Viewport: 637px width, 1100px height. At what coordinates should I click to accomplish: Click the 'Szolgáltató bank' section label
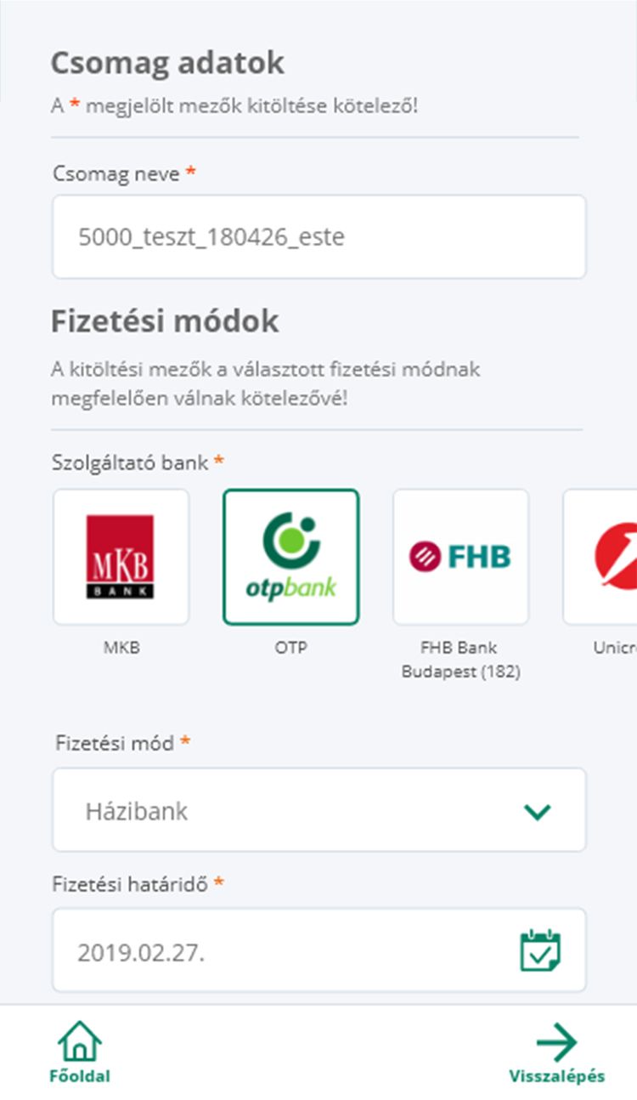[131, 462]
